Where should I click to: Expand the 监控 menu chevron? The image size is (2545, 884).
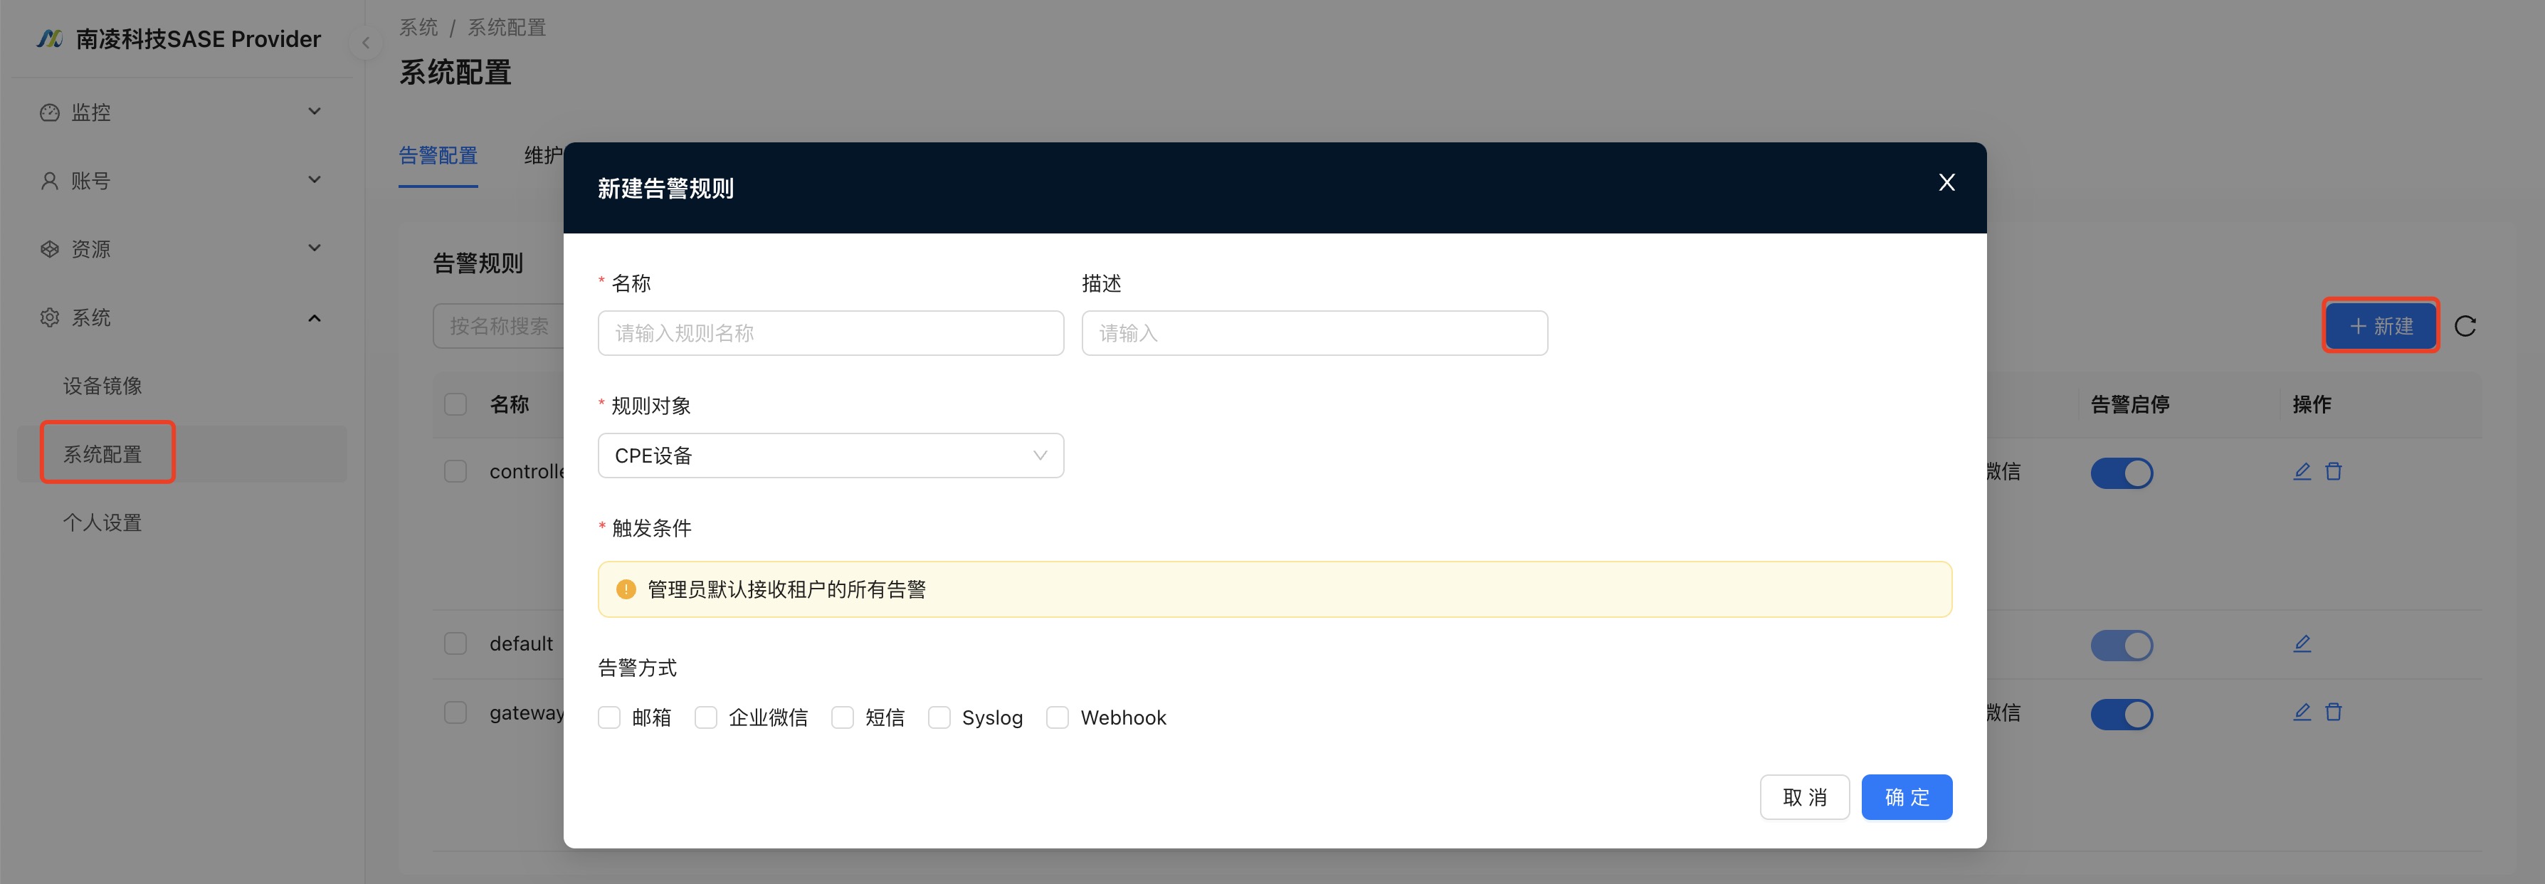(314, 112)
